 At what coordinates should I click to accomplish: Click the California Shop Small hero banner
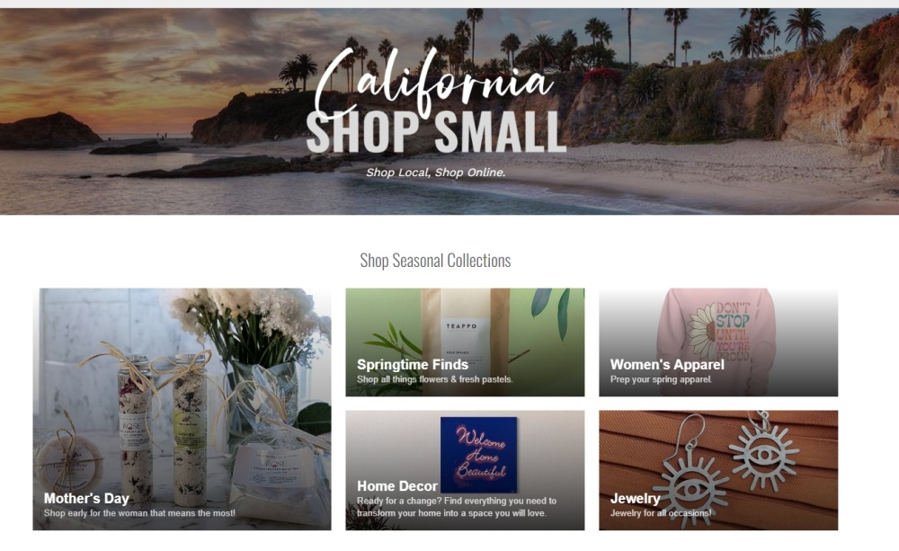click(449, 112)
